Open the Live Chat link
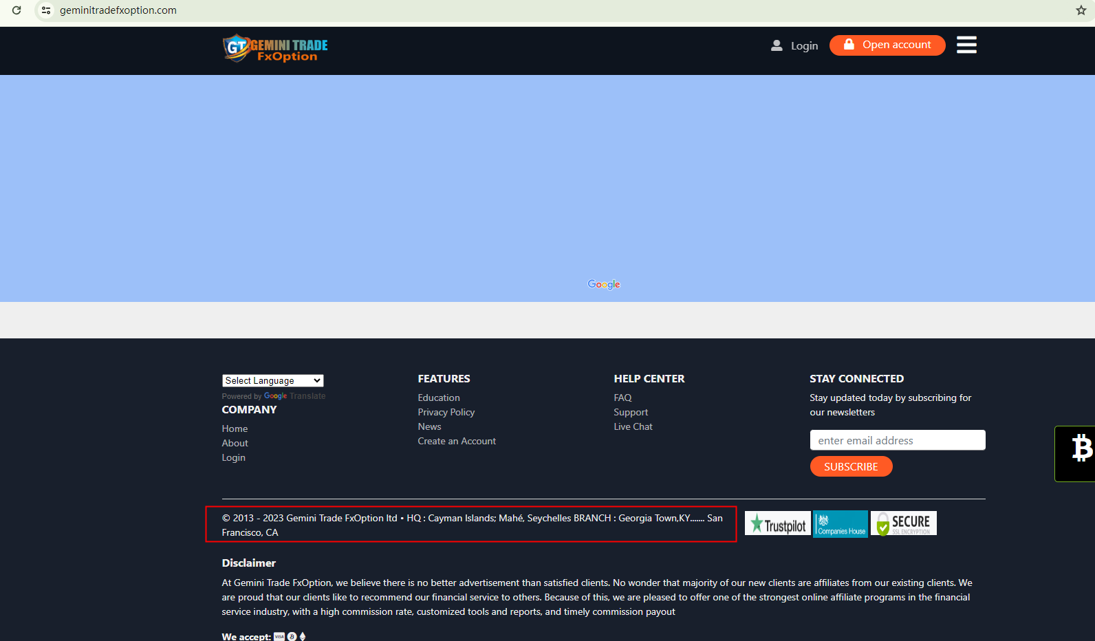 click(x=633, y=426)
